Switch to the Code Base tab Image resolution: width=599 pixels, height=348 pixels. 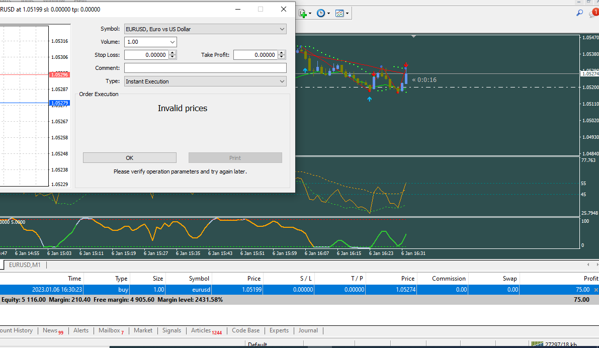click(x=245, y=331)
